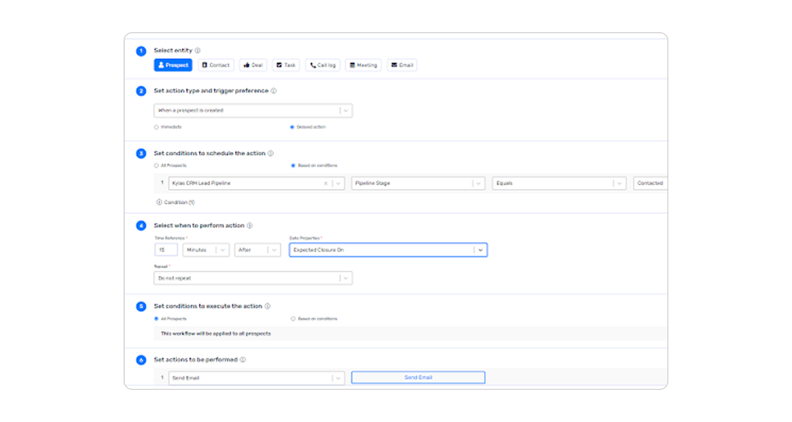This screenshot has height=422, width=792.
Task: Click info icon next to action type heading
Action: [274, 91]
